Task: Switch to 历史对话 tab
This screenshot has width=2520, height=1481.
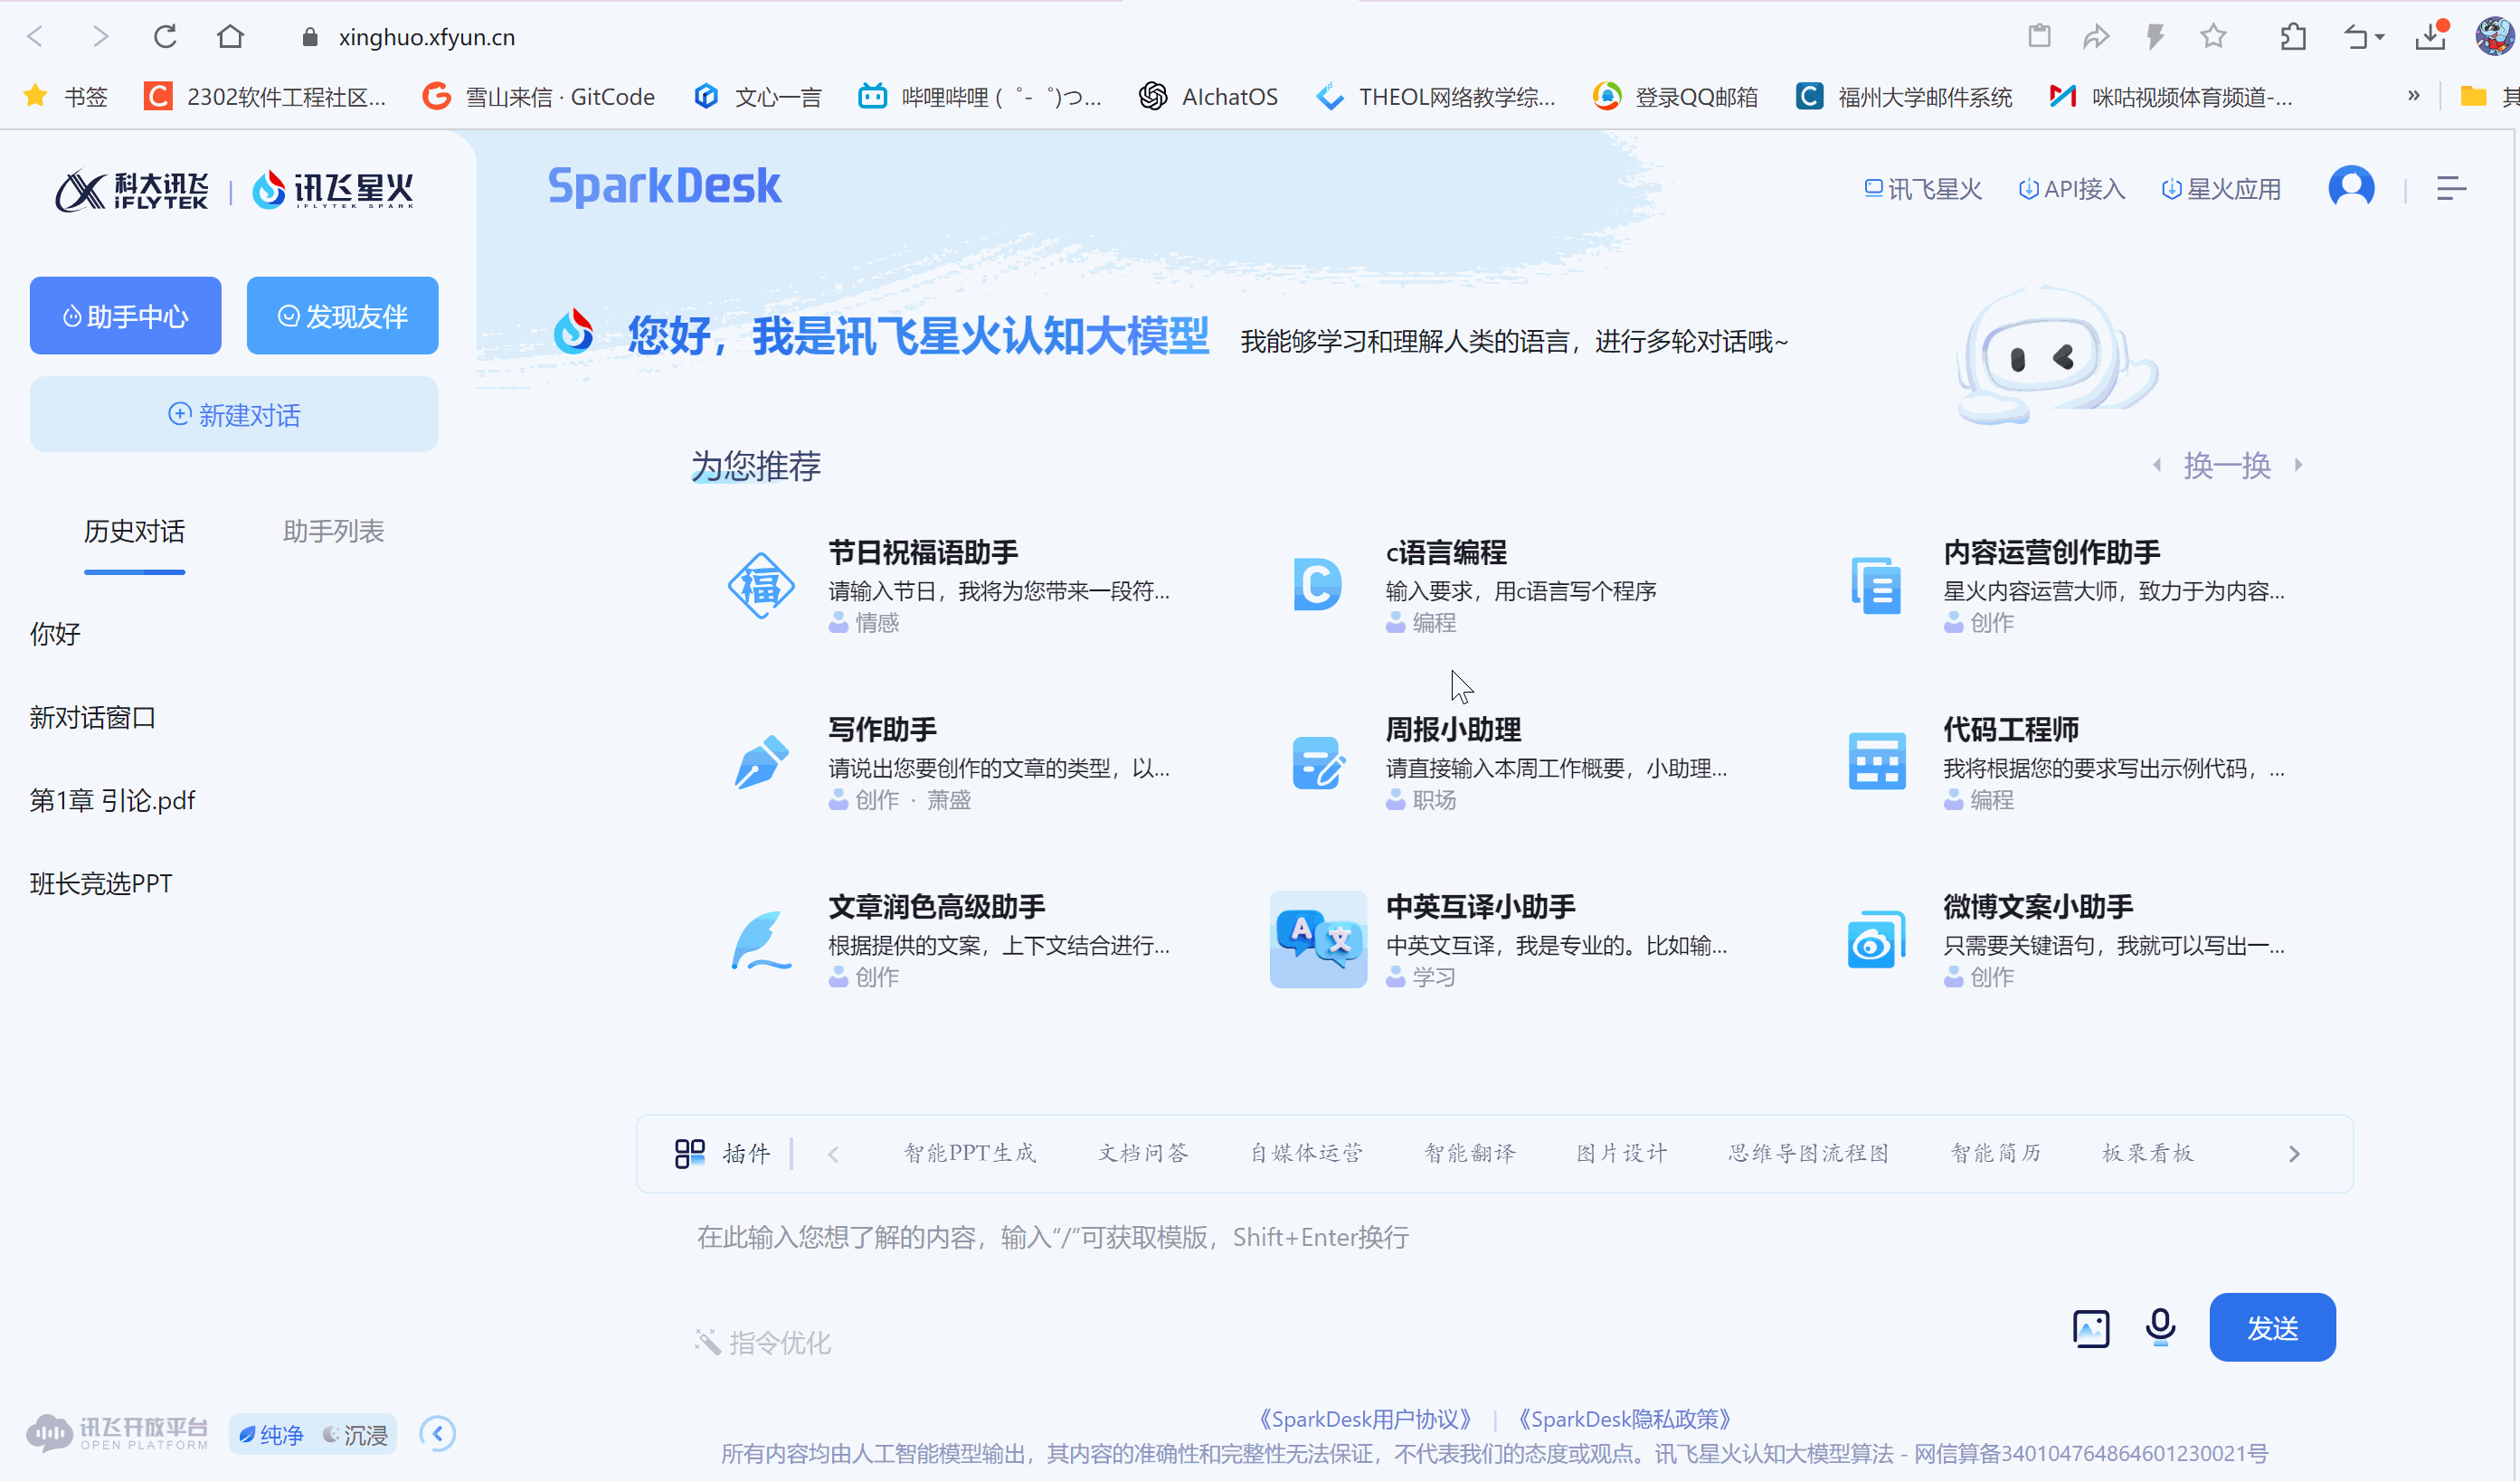Action: (x=134, y=532)
